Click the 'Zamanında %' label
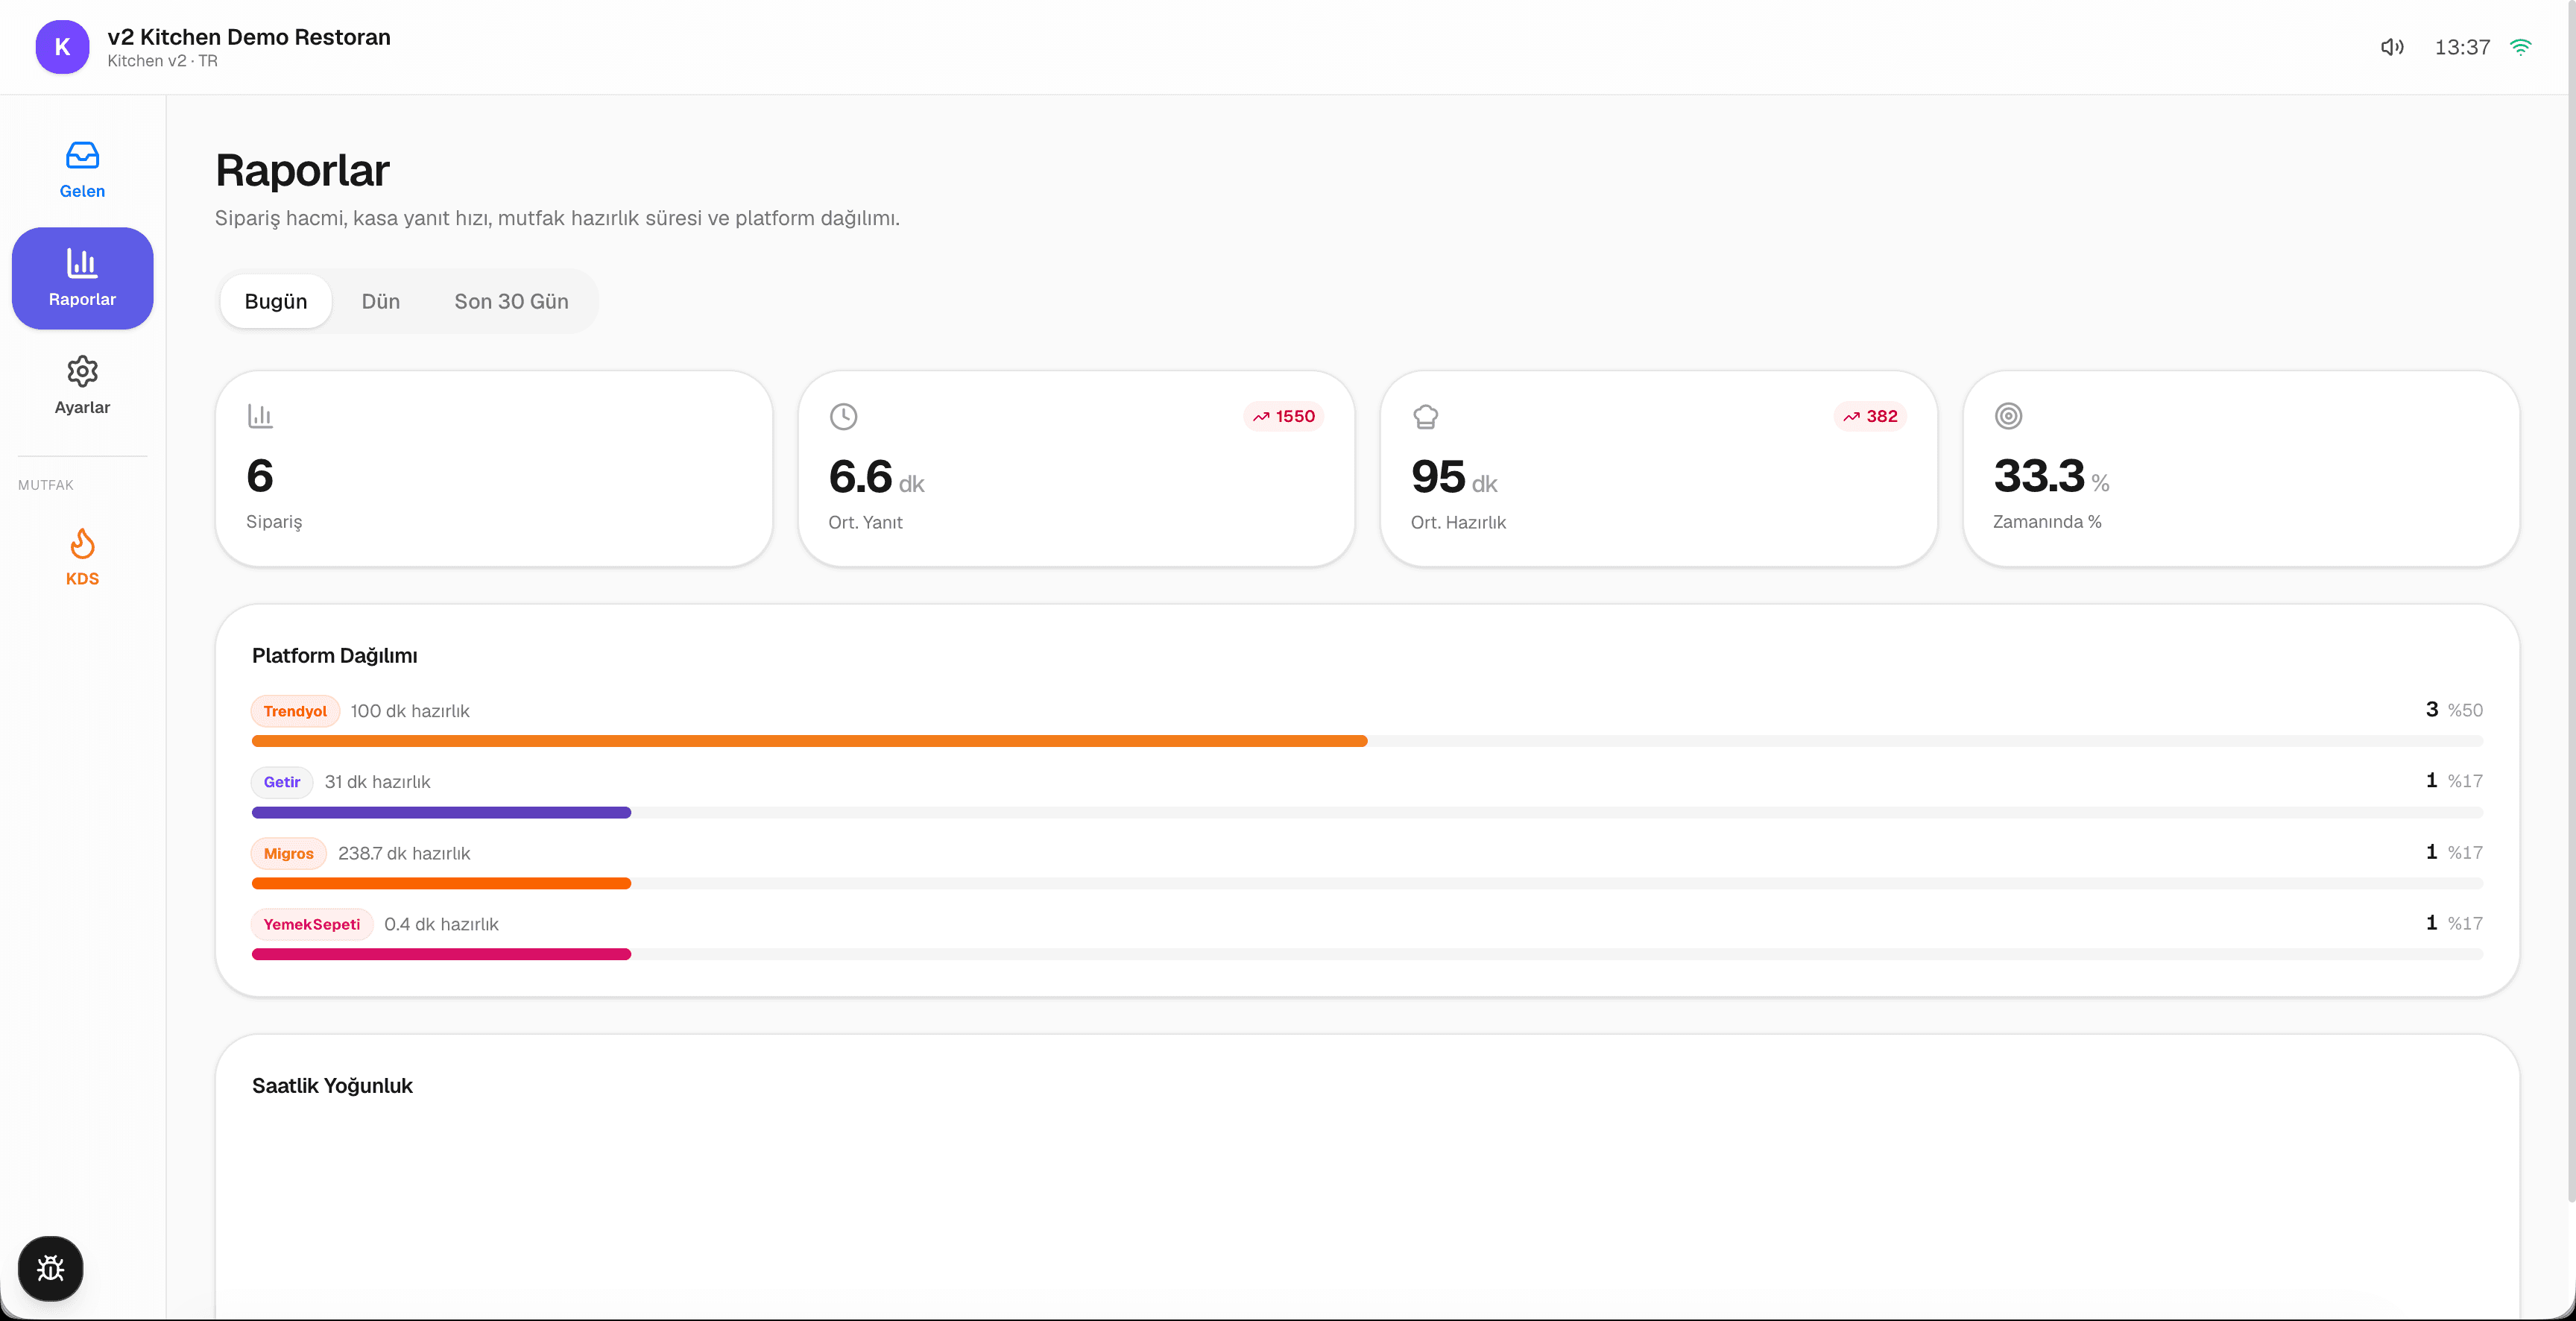 (2047, 522)
